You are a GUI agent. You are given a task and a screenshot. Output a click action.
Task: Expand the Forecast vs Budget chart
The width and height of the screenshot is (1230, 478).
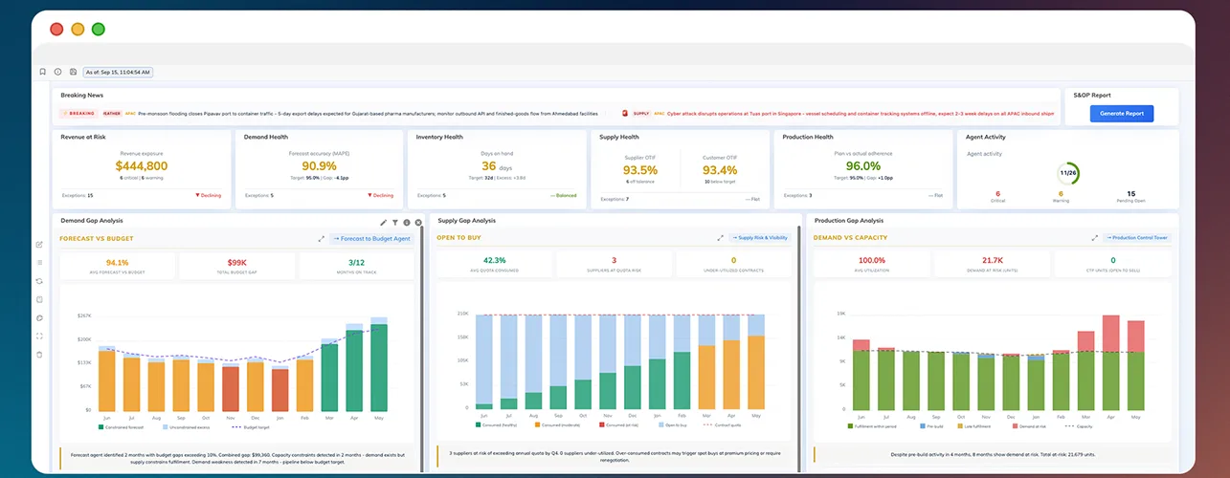[x=321, y=238]
